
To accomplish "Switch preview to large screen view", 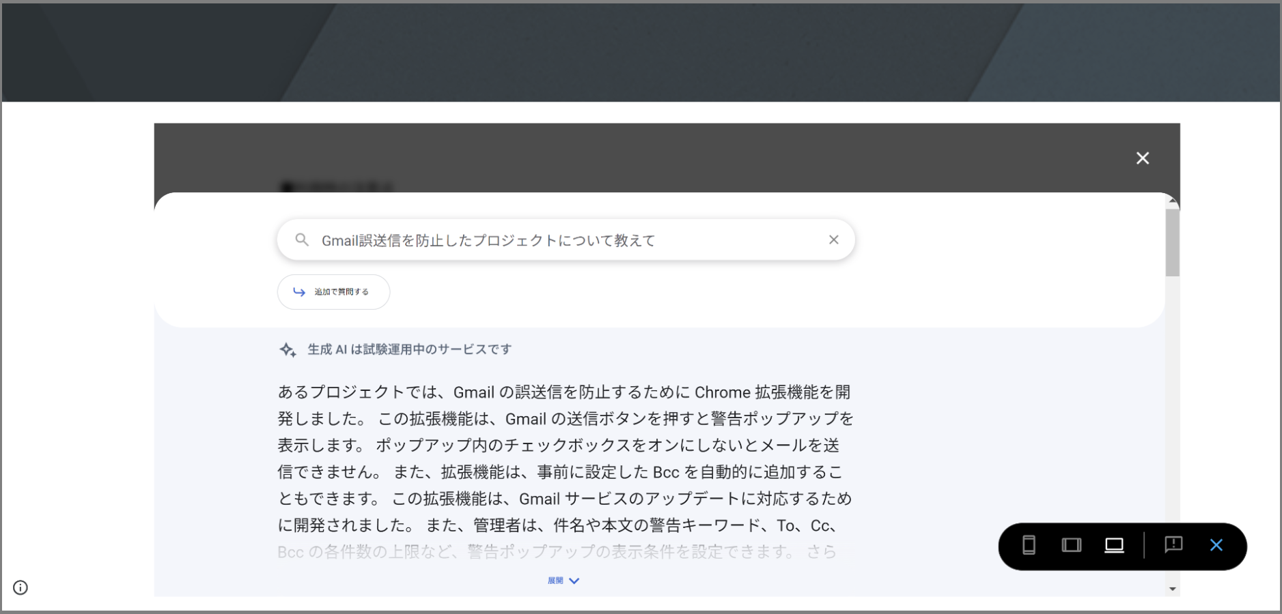I will click(x=1114, y=545).
